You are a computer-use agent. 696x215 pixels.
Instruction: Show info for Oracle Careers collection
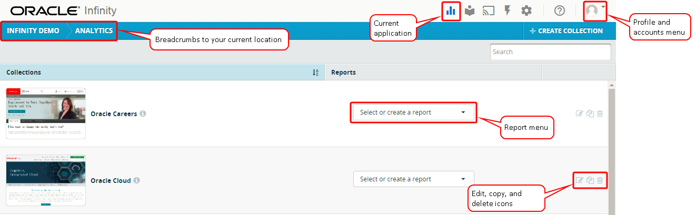143,114
